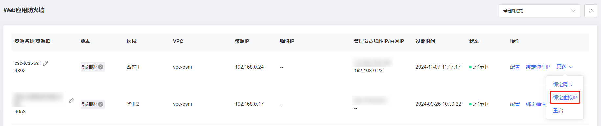This screenshot has height=126, width=601.
Task: Select 重启 from the more menu
Action: pos(558,111)
